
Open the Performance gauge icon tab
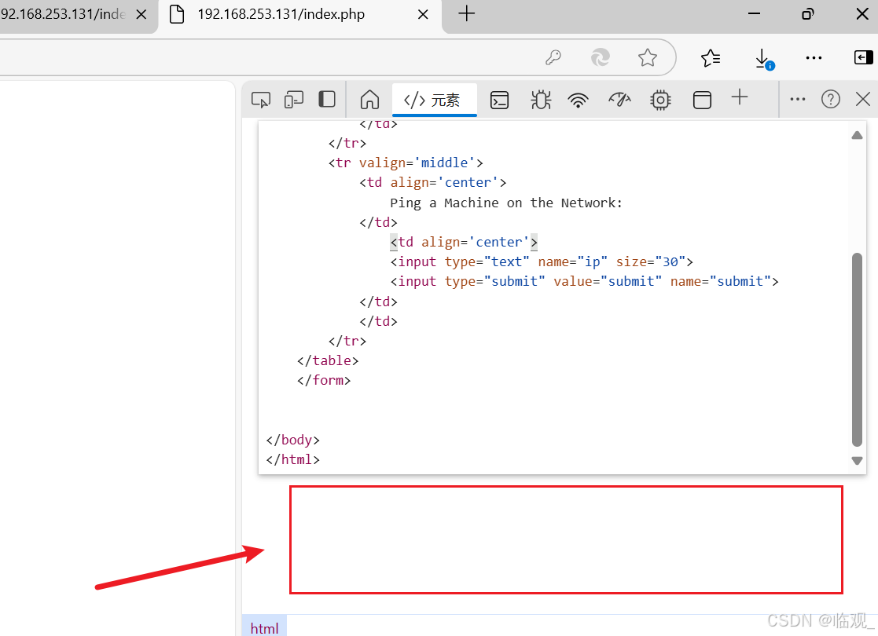pos(620,101)
